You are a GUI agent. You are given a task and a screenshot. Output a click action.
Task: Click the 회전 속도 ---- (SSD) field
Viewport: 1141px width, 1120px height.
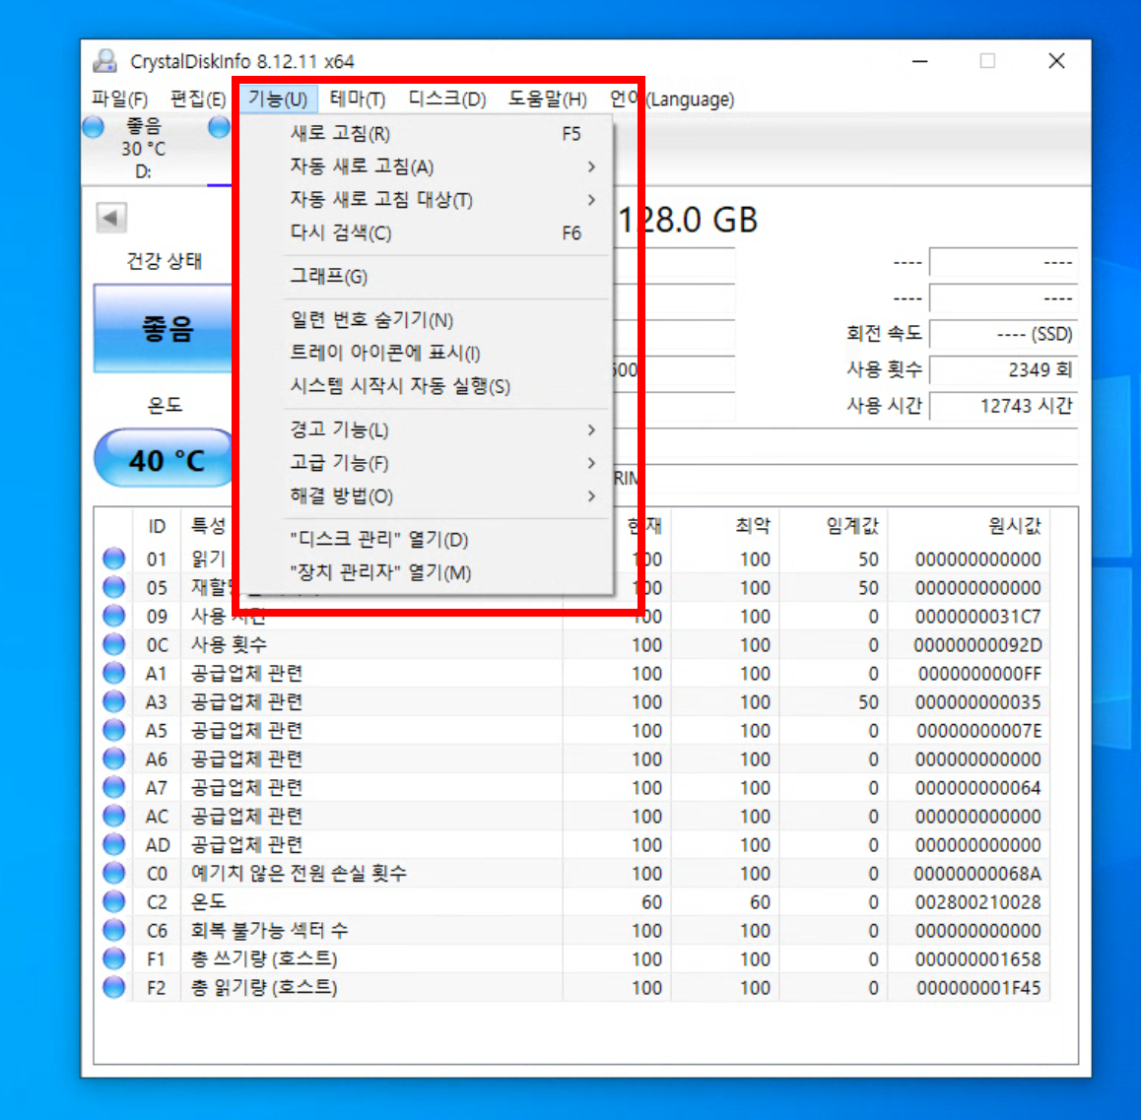pos(1003,334)
